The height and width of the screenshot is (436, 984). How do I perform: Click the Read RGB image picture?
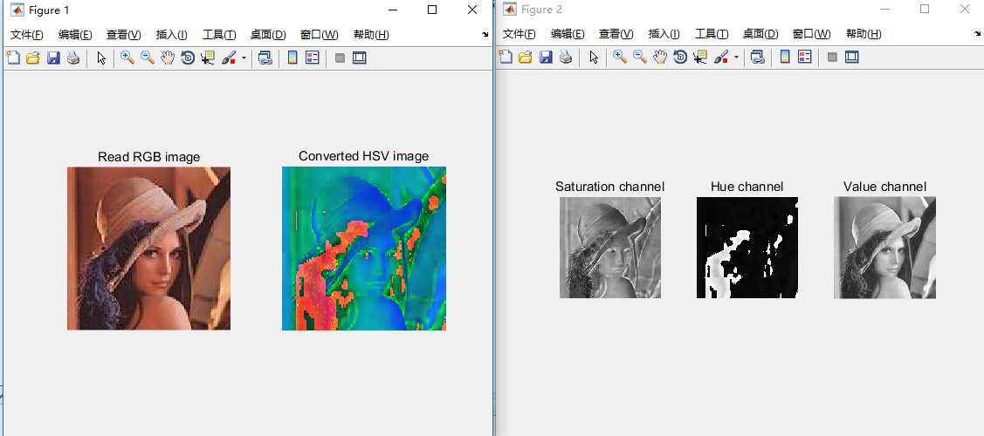(x=148, y=248)
